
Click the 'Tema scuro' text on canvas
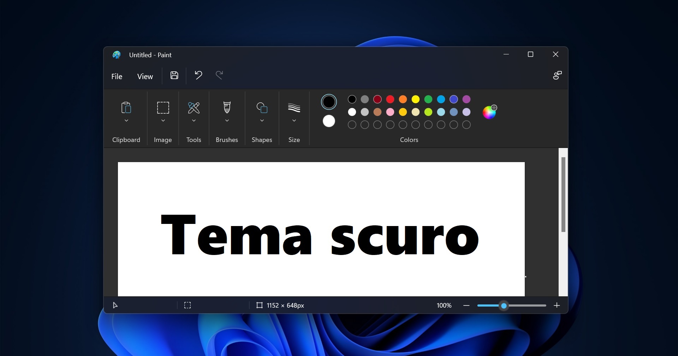click(x=320, y=235)
